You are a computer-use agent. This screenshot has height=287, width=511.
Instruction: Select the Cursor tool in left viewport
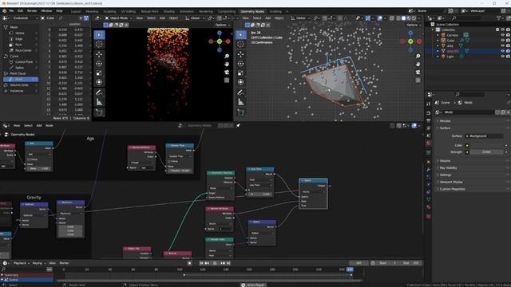pos(99,45)
